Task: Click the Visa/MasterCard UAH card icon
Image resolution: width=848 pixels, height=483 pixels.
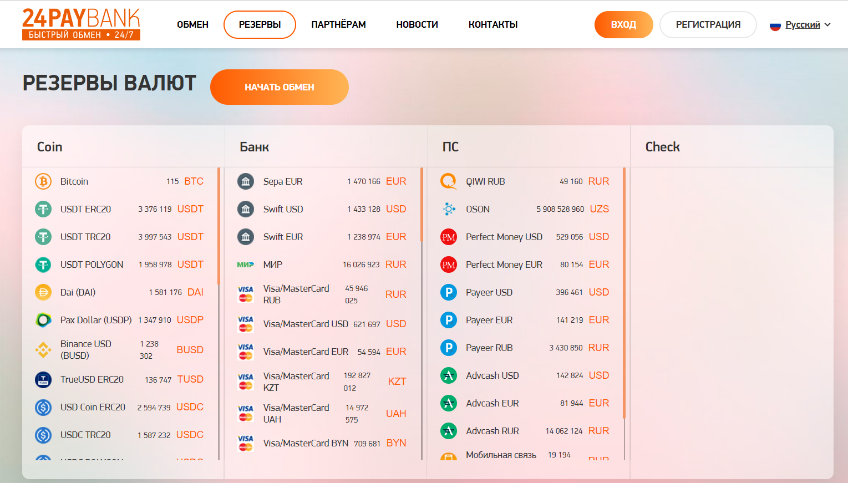Action: [246, 413]
